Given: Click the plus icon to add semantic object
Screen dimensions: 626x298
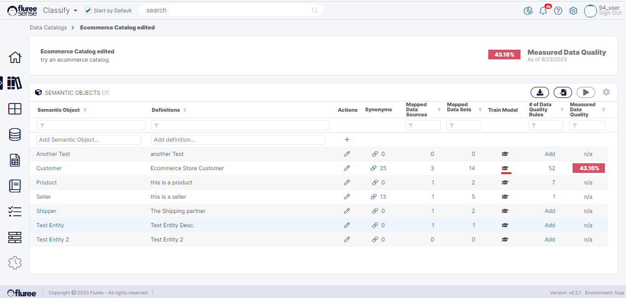Looking at the screenshot, I should (x=347, y=140).
